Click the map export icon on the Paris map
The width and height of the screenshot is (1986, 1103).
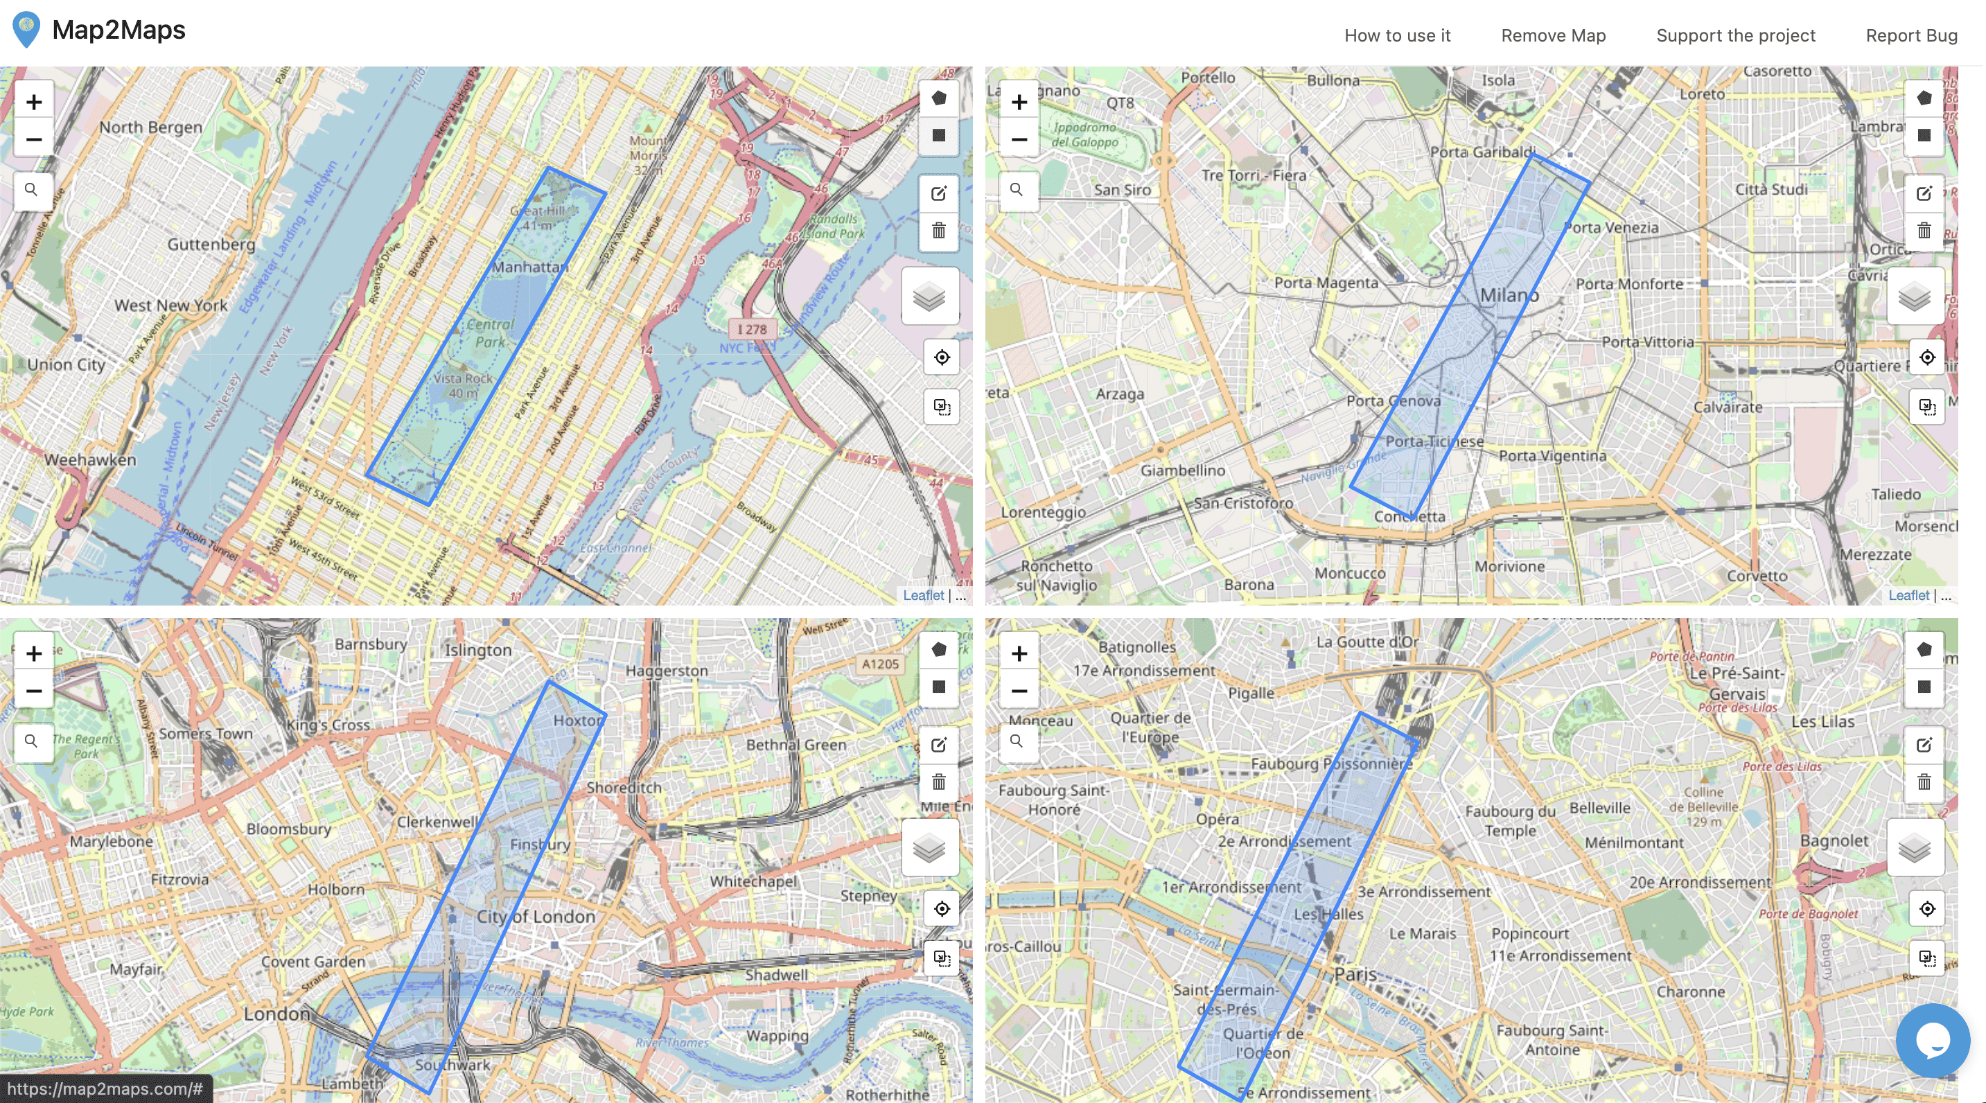pos(1927,960)
